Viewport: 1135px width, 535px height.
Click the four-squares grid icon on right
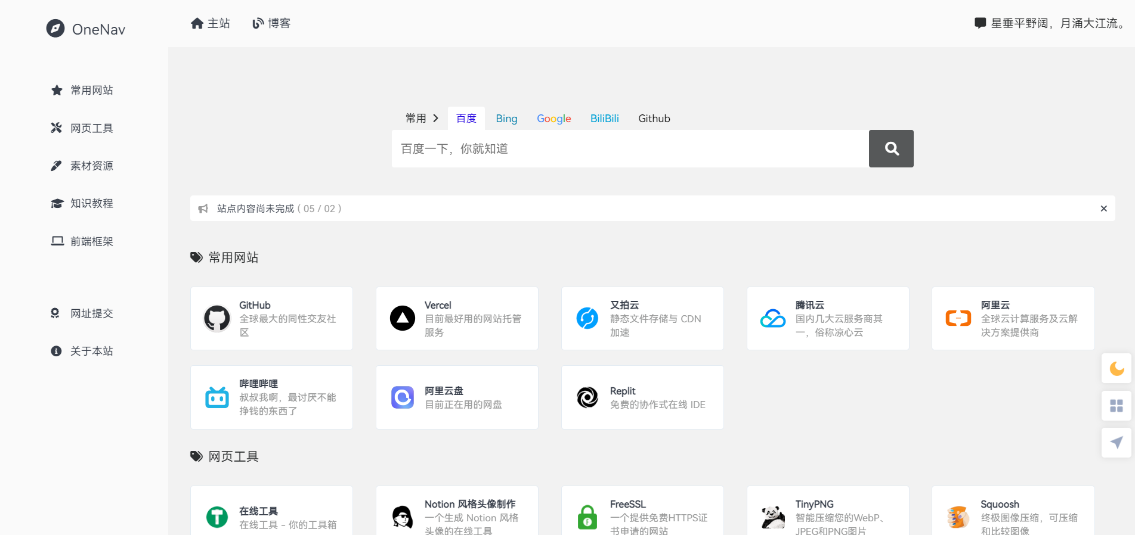tap(1117, 406)
